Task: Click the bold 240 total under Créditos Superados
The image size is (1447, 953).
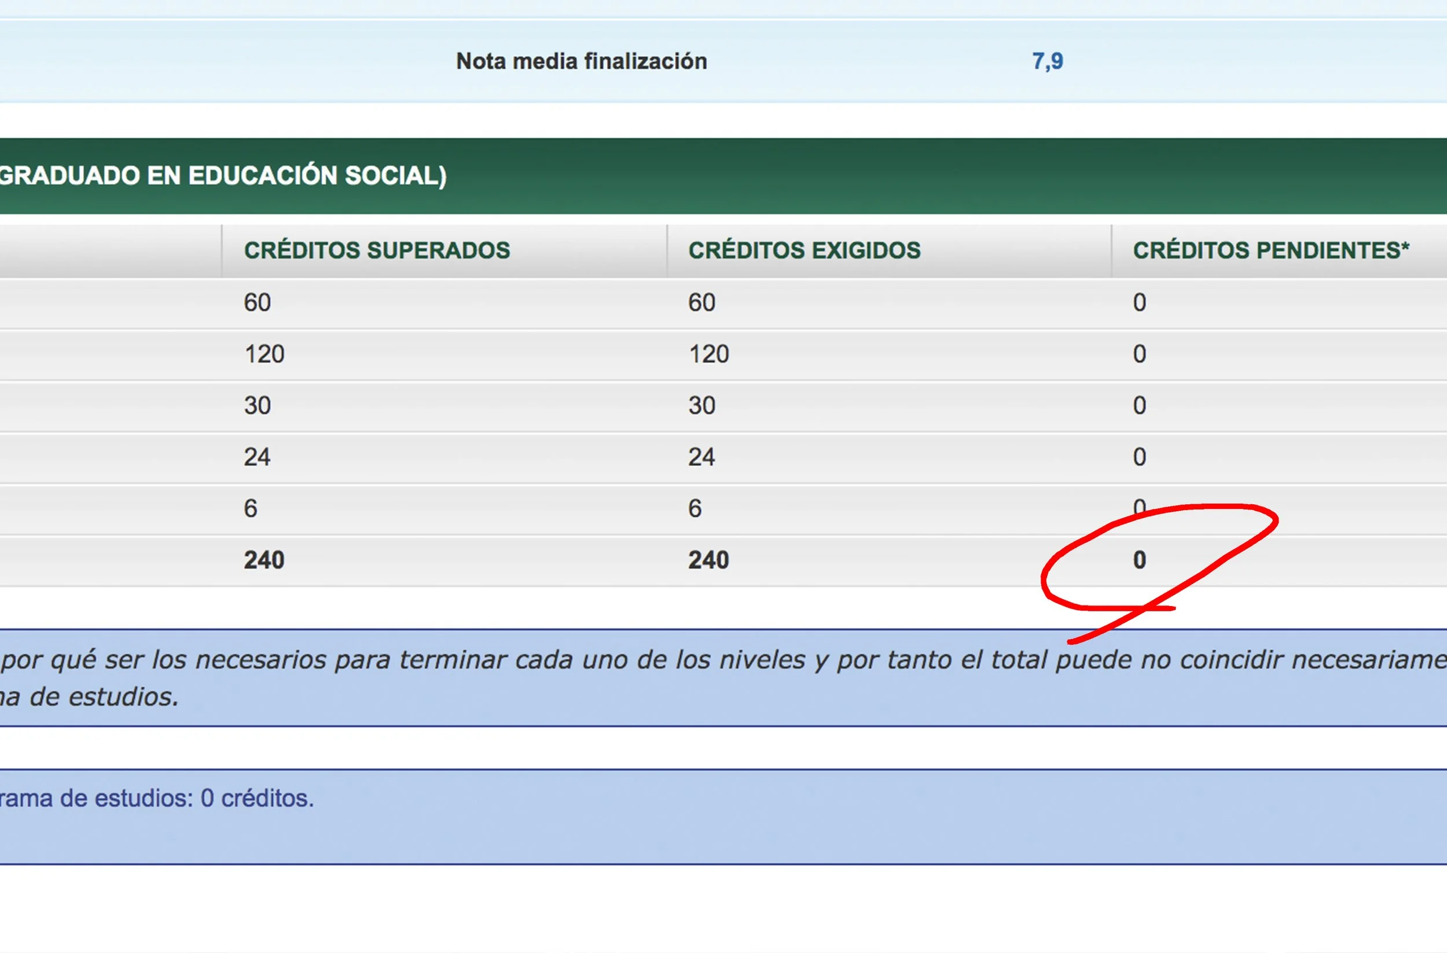Action: tap(264, 560)
